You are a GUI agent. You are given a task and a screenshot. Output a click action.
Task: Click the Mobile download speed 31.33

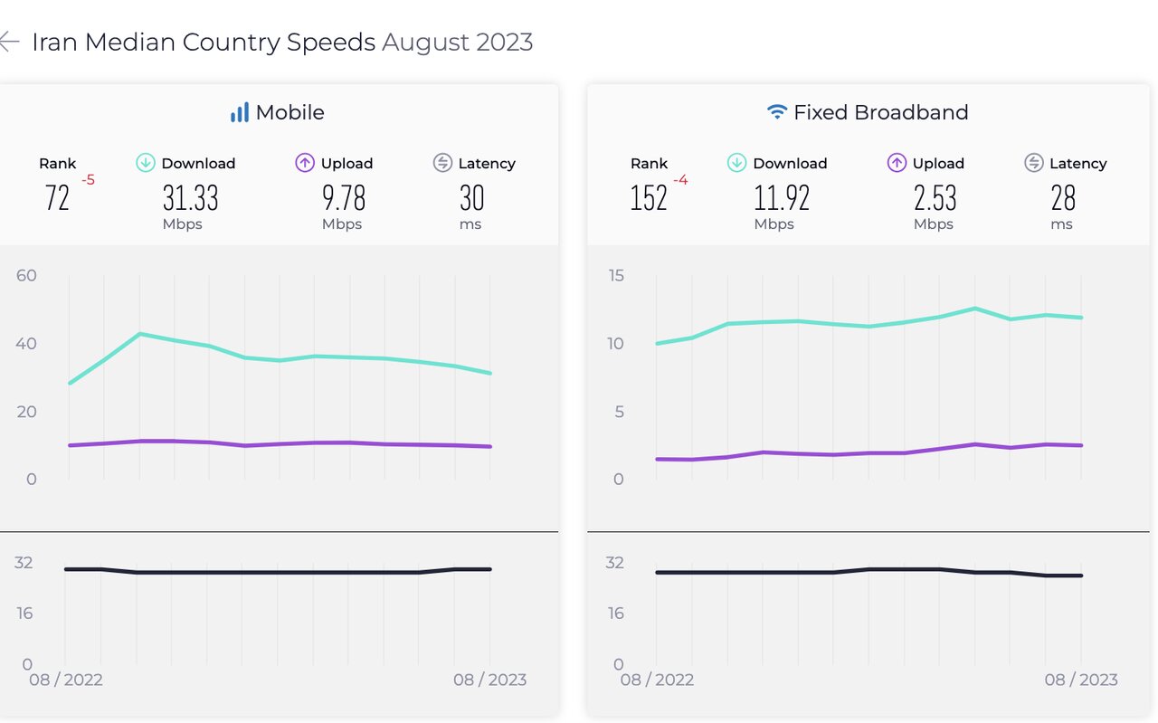(x=190, y=197)
